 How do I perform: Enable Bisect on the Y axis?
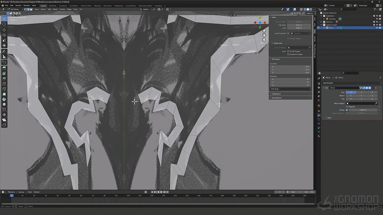pos(361,96)
